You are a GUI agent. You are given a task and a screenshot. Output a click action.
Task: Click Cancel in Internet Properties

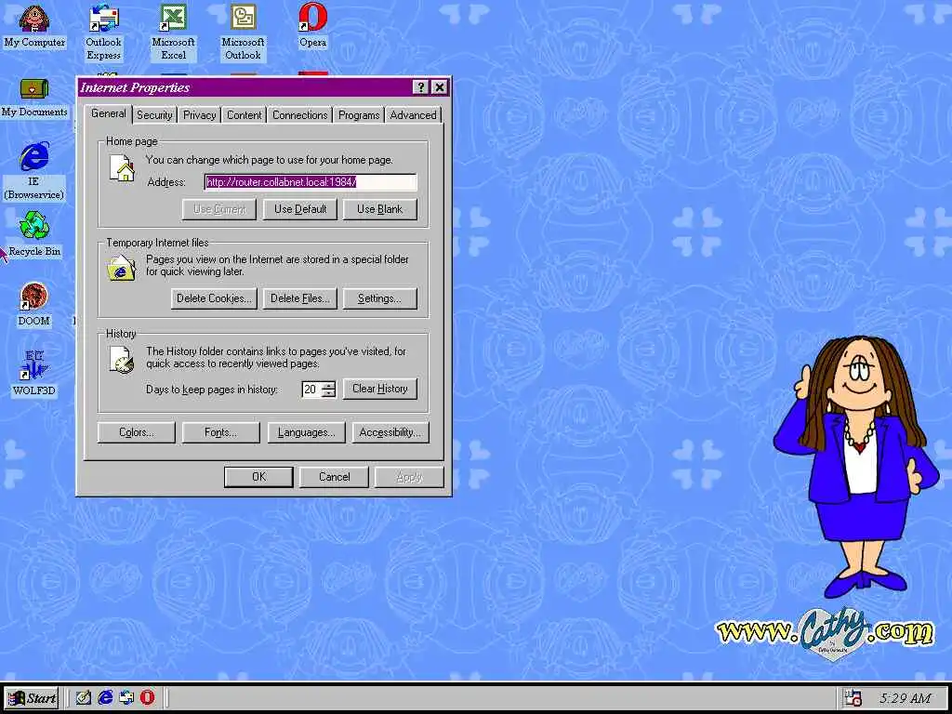coord(334,477)
